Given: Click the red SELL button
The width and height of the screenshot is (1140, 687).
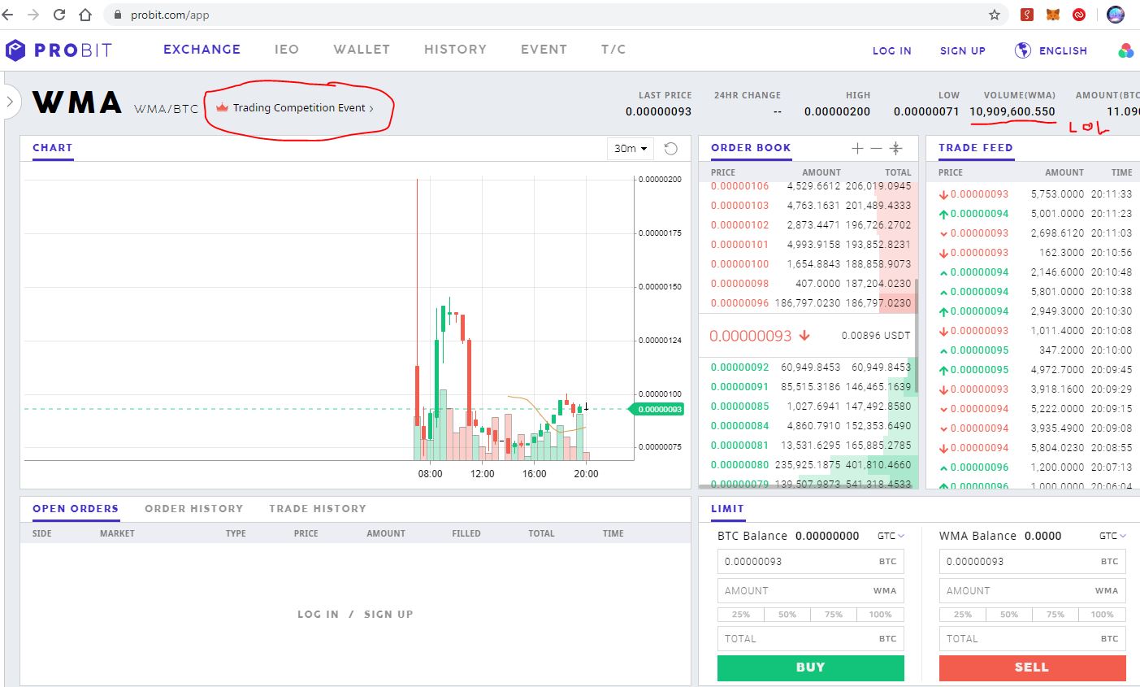Looking at the screenshot, I should coord(1032,667).
